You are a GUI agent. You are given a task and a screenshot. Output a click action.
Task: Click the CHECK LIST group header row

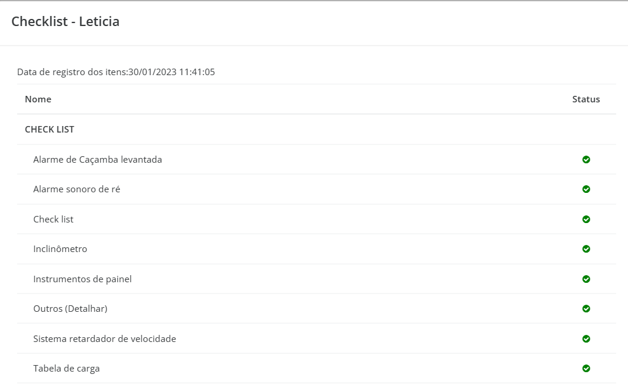click(316, 130)
